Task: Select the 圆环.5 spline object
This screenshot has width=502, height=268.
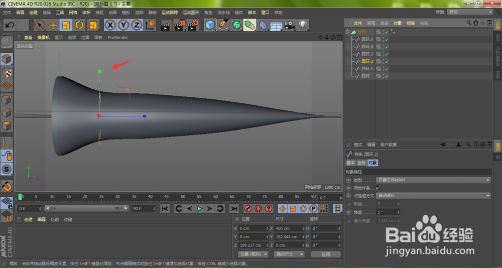Action: (367, 39)
